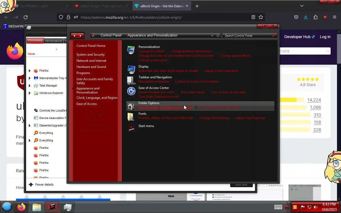
Task: Switch to uBlock Origin Free open-source tab
Action: (101, 6)
